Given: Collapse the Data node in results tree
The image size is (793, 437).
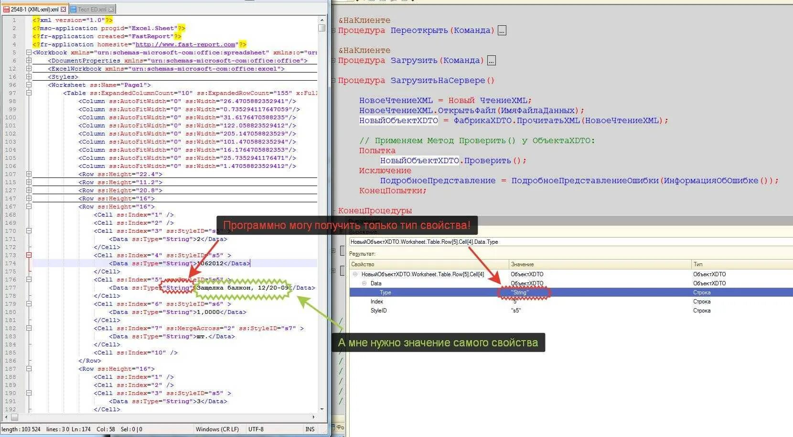Looking at the screenshot, I should [x=364, y=283].
